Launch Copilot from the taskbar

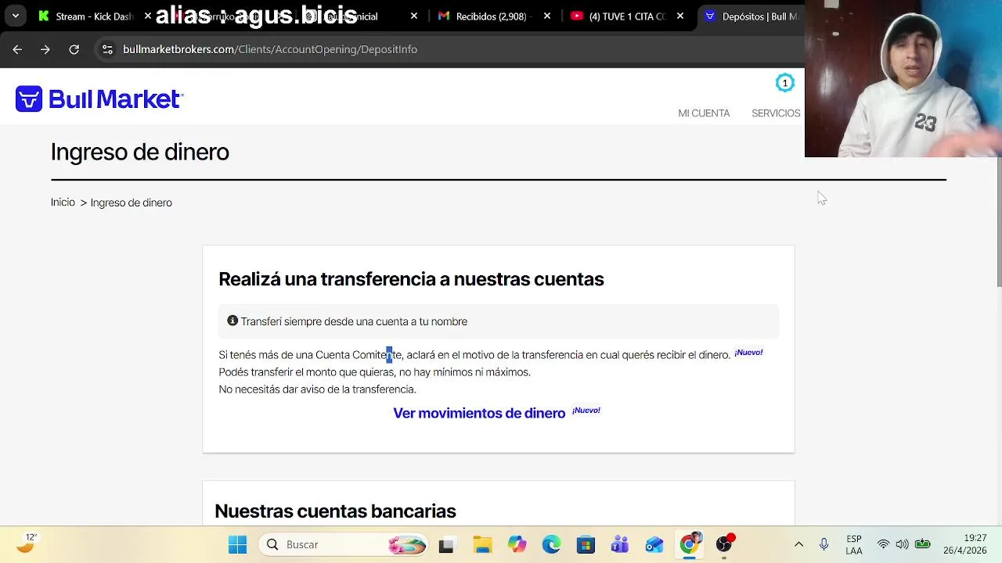click(x=517, y=545)
